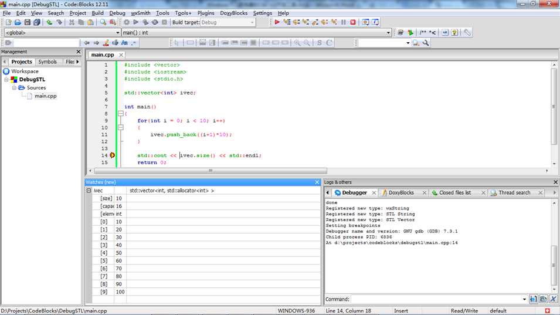Click the red Debug/Continue arrow icon
The height and width of the screenshot is (315, 560).
tap(277, 22)
